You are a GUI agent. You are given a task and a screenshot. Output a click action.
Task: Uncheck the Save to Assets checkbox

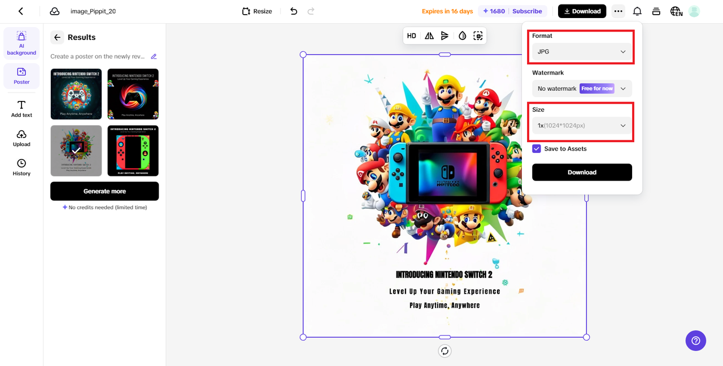(537, 149)
